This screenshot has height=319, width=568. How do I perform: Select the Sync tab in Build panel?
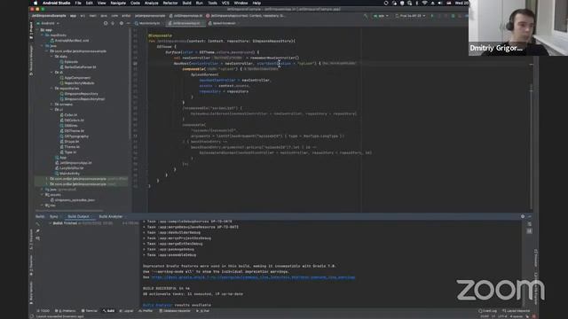click(x=53, y=216)
